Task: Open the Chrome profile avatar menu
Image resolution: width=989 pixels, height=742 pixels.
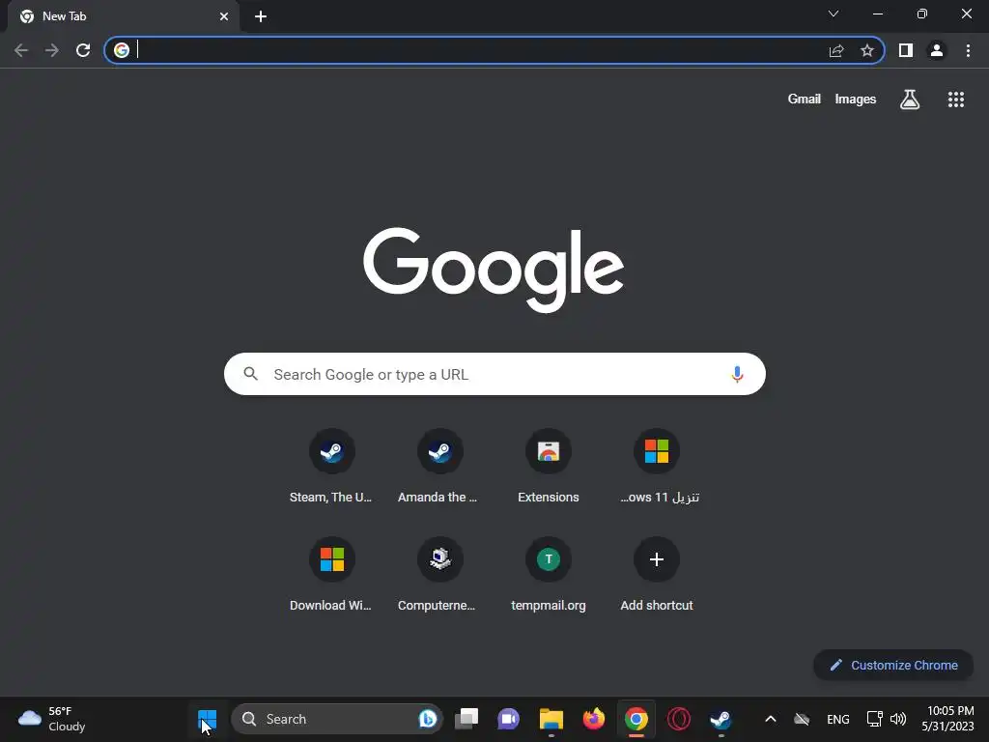Action: (x=937, y=50)
